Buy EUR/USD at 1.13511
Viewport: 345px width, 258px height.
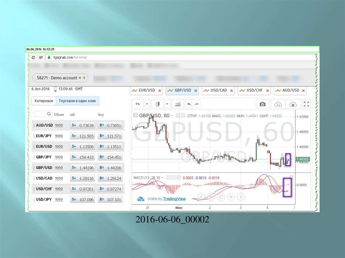pyautogui.click(x=110, y=146)
